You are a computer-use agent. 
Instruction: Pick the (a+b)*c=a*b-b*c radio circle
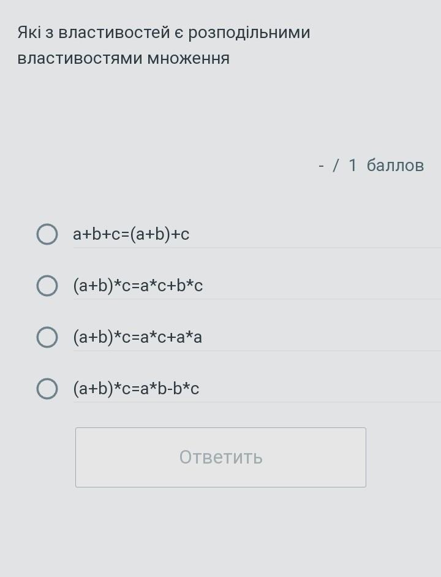tap(47, 388)
